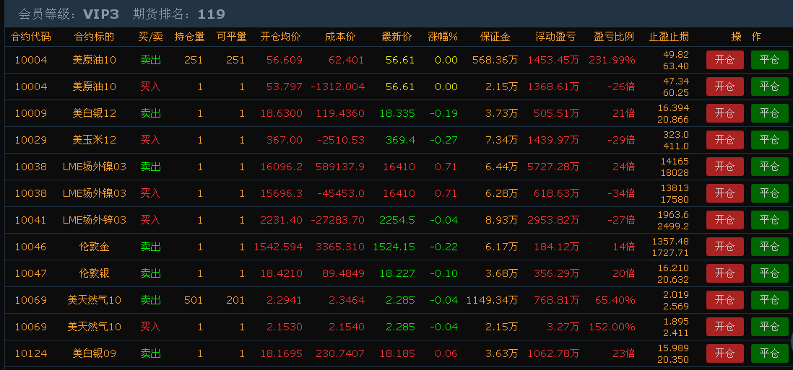793x370 pixels.
Task: Click floating profit 5727.28万
Action: [553, 167]
